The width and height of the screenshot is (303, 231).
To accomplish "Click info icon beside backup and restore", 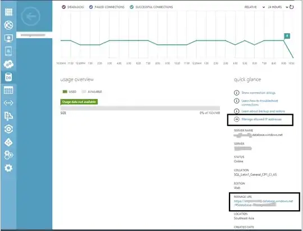I will coord(237,111).
